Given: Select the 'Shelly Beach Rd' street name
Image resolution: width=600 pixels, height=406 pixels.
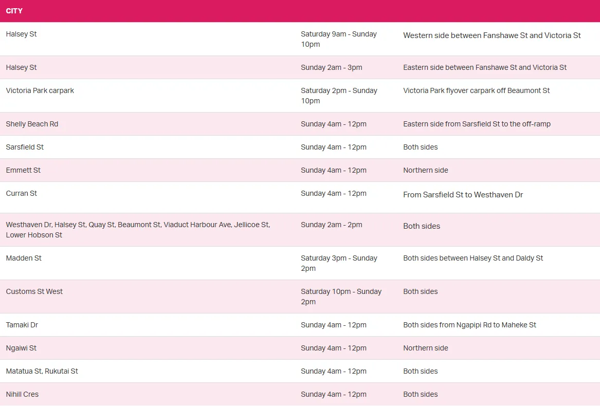Looking at the screenshot, I should [32, 124].
